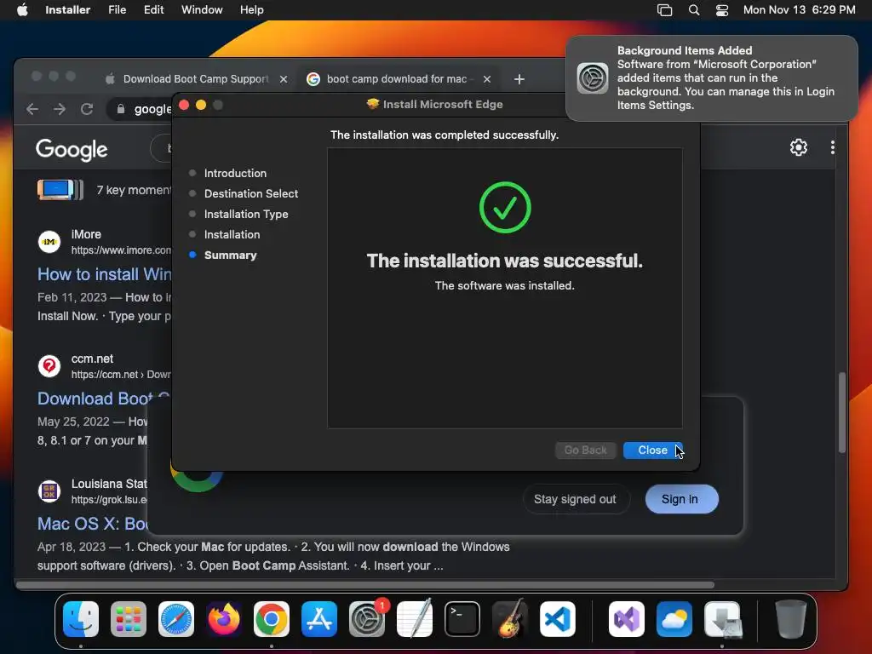Open Safari from the Dock
Screen dimensions: 872x654
point(176,619)
